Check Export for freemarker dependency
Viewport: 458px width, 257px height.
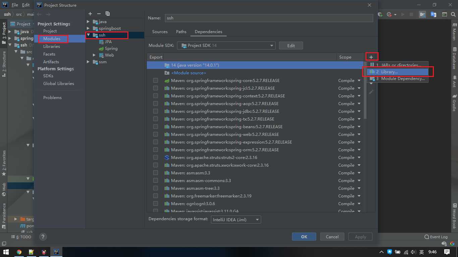(x=156, y=196)
